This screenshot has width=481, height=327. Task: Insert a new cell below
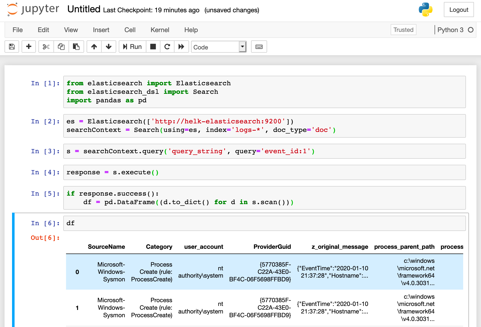tap(29, 47)
